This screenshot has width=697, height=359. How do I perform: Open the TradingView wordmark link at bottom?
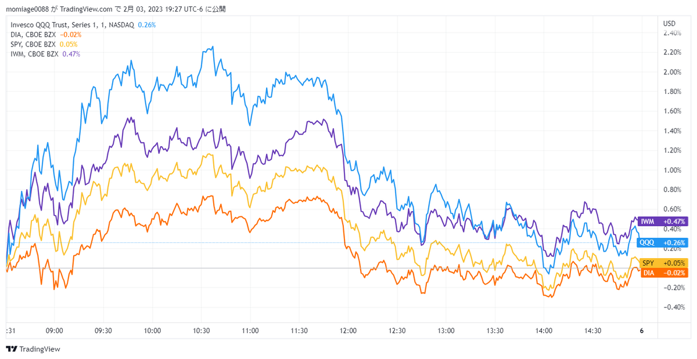click(39, 349)
